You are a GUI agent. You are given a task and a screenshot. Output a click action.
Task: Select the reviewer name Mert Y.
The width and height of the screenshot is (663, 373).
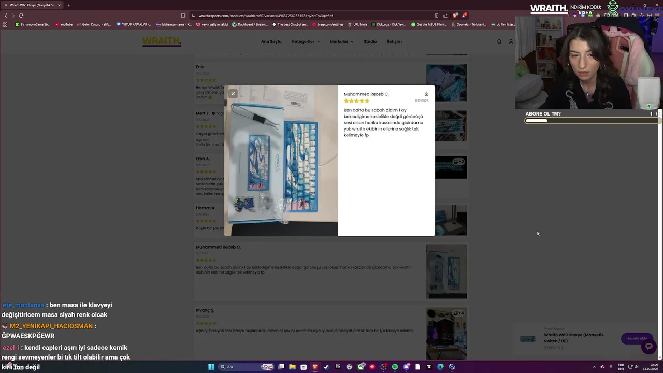(203, 113)
